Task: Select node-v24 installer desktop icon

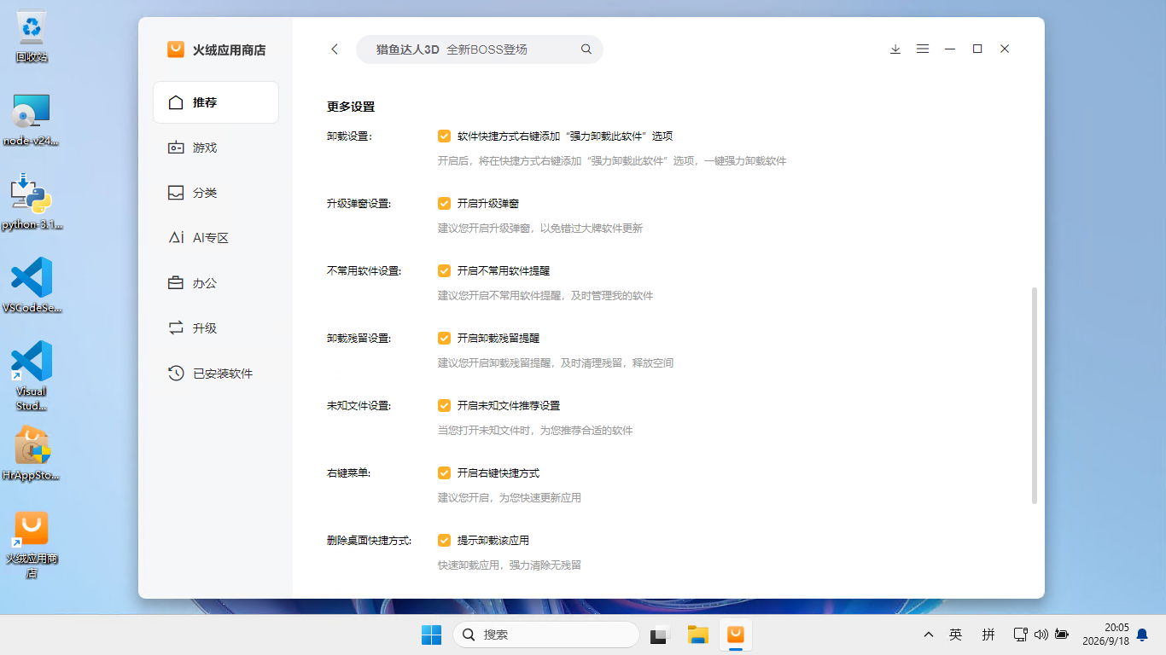Action: click(32, 120)
